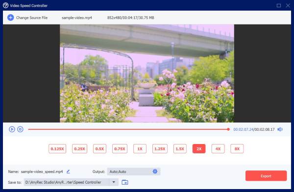Maximize the Video Speed Controller window
Screen dimensions: 294x192
coord(279,5)
